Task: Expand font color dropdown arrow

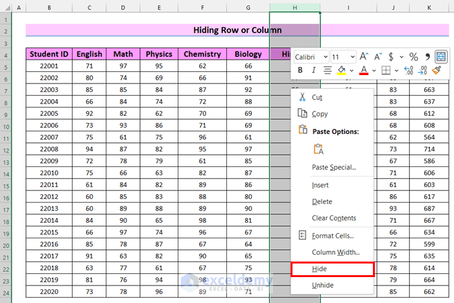Action: [374, 71]
